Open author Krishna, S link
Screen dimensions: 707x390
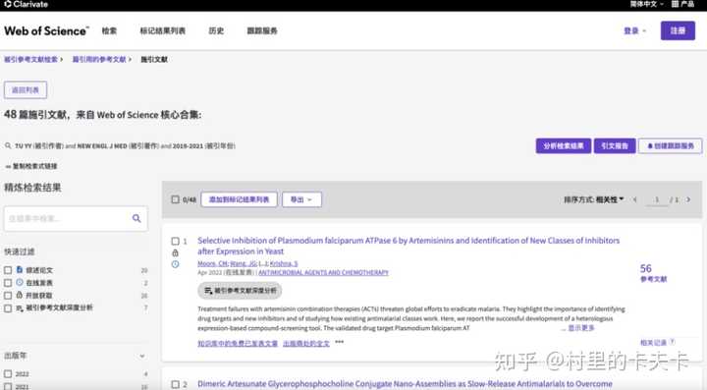(x=284, y=263)
